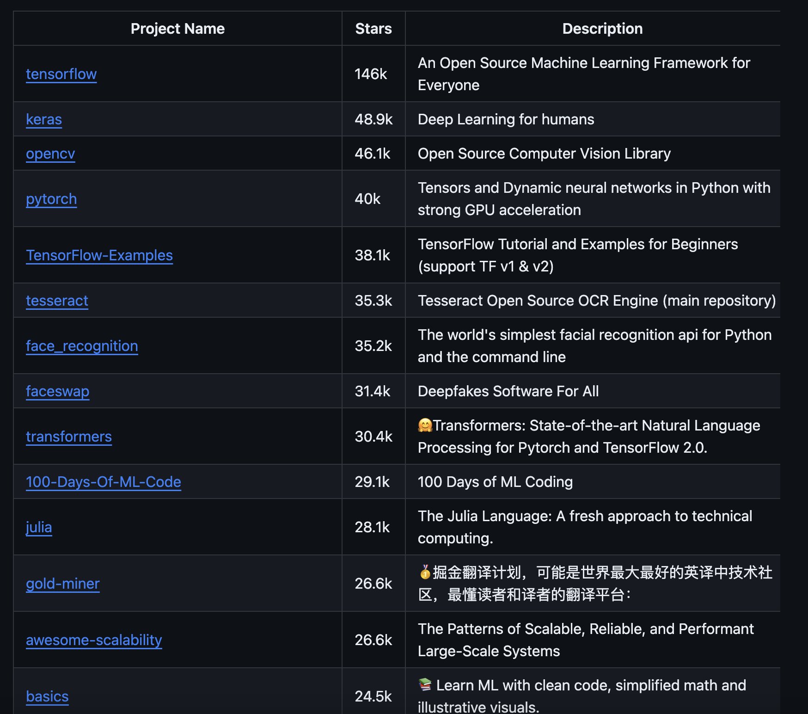The image size is (808, 714).
Task: Click the books emoji in basics description
Action: point(425,684)
